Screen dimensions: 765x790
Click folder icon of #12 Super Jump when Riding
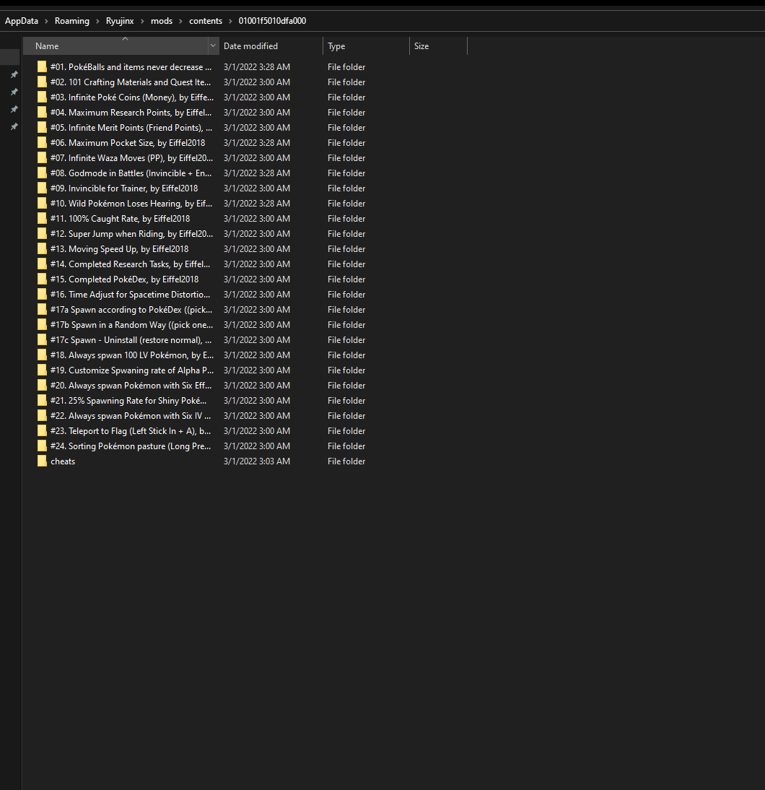click(x=42, y=233)
